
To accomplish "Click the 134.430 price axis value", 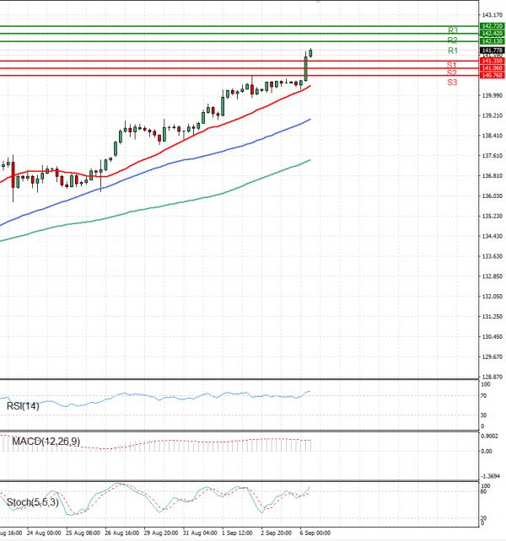I will [x=493, y=236].
